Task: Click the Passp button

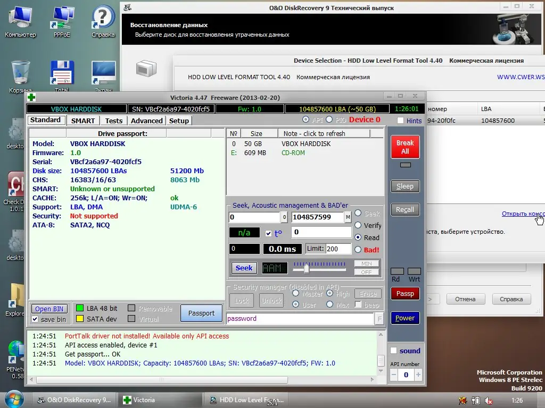Action: point(405,293)
